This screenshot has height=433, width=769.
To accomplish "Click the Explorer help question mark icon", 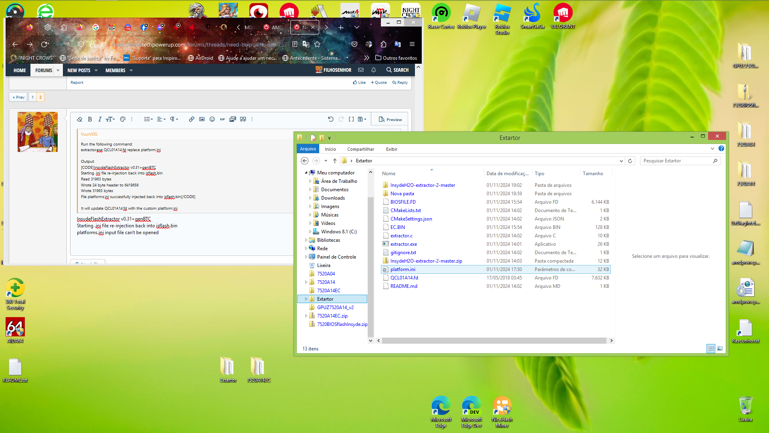I will click(x=721, y=148).
